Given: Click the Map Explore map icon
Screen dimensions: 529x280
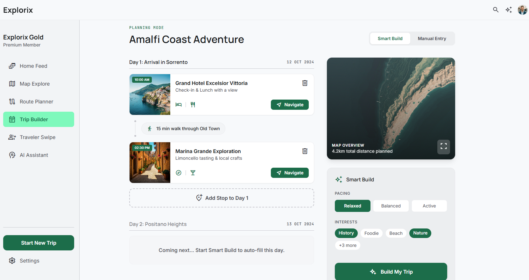Looking at the screenshot, I should 12,84.
